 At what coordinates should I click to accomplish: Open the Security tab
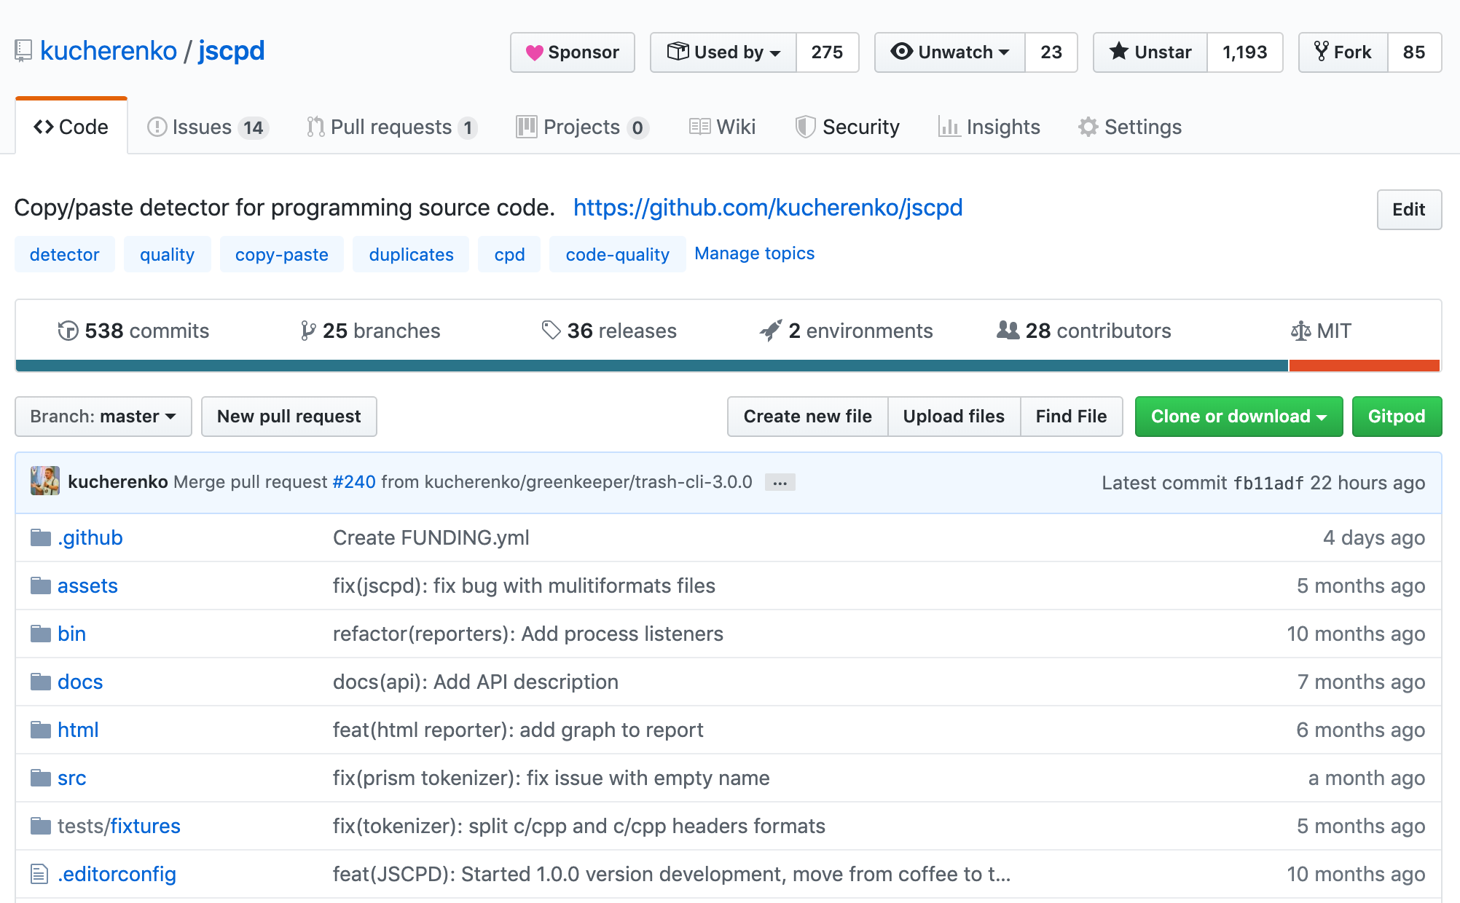click(x=847, y=127)
